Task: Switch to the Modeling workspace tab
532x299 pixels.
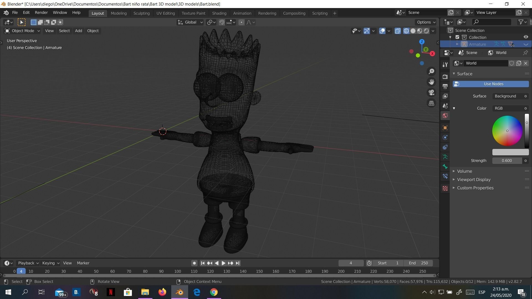Action: coord(119,13)
